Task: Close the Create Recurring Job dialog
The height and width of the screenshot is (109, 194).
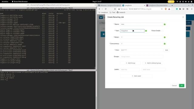Action: pos(183,17)
